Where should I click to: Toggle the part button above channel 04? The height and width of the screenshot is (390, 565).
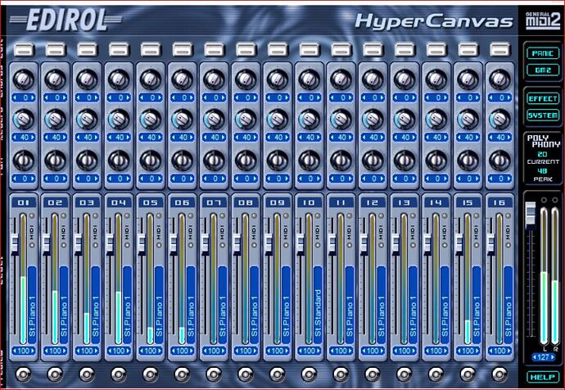coord(119,49)
